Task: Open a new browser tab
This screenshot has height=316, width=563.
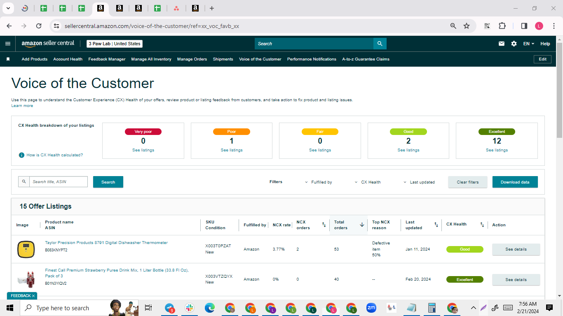Action: tap(212, 8)
